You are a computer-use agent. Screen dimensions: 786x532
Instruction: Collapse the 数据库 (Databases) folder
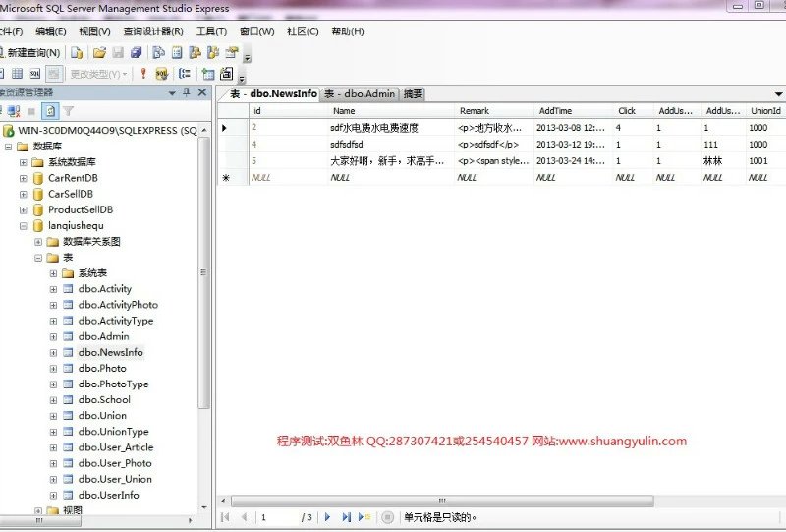(8, 147)
